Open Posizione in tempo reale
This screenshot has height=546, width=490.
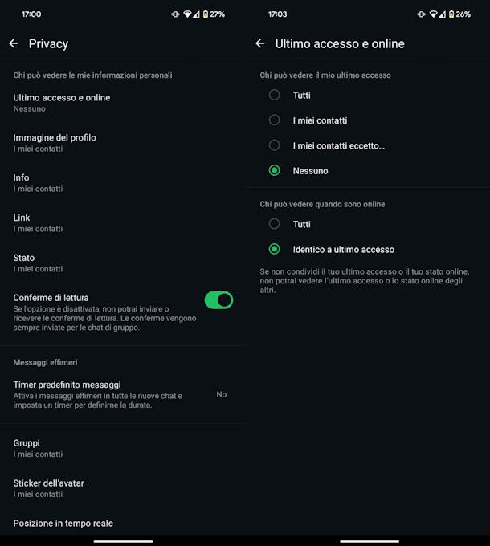63,524
